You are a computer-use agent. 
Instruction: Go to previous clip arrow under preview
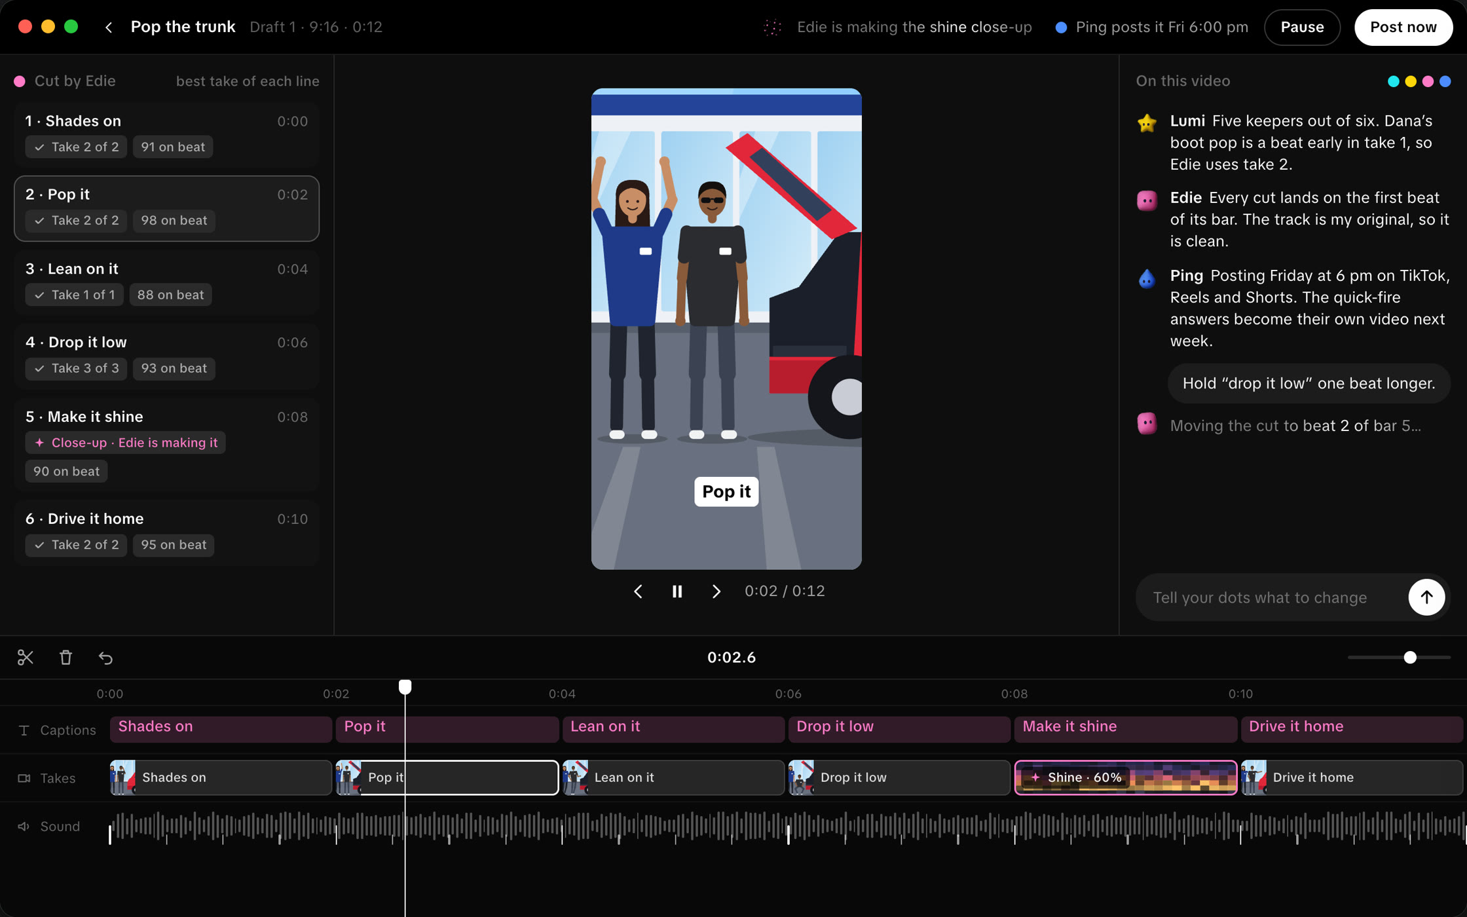[638, 591]
